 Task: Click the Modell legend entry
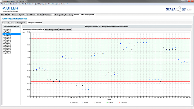pyautogui.click(x=85, y=103)
